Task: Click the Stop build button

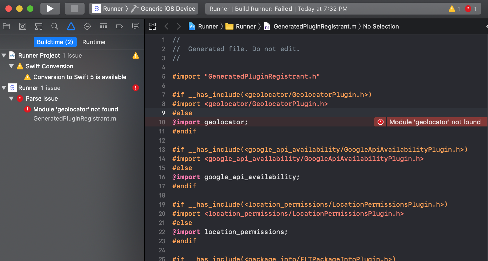Action: (x=74, y=8)
